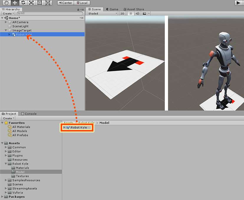Open the Shaded draw mode dropdown
The image size is (244, 200).
tap(103, 14)
